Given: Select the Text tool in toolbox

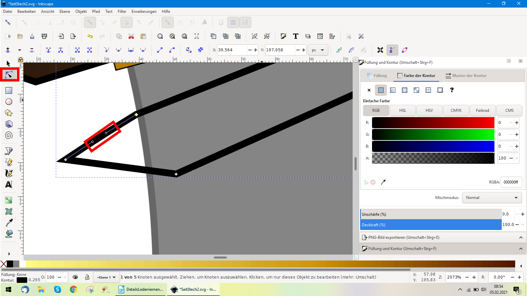Looking at the screenshot, I should [9, 185].
